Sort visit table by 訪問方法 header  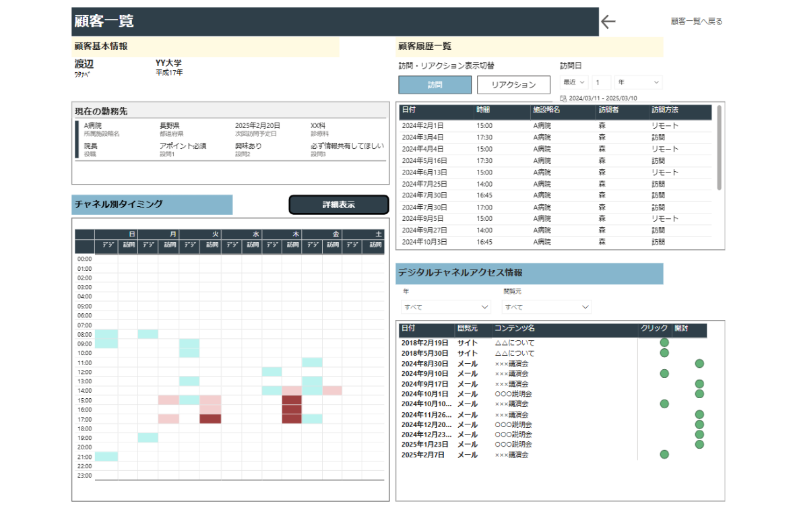click(665, 110)
